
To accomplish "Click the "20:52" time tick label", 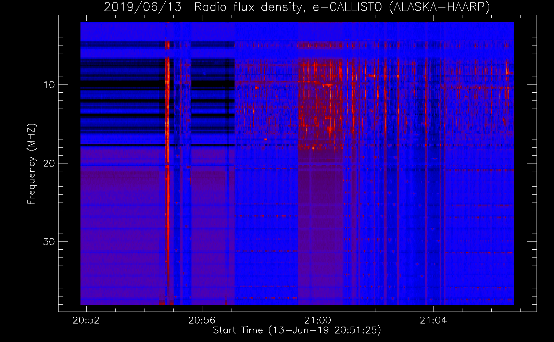I will (x=86, y=320).
